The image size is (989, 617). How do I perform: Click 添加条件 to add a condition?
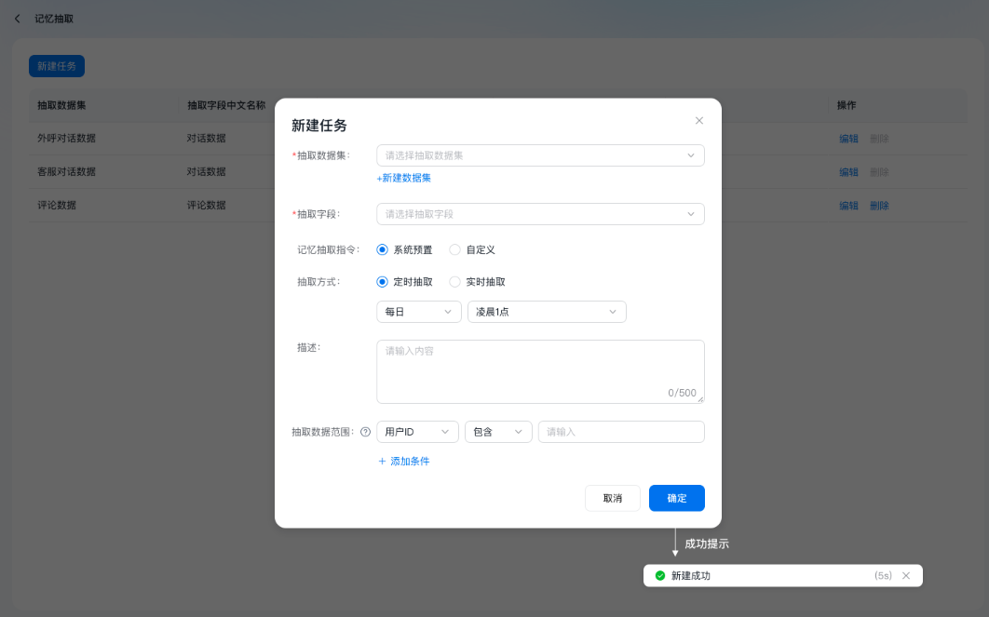tap(403, 461)
